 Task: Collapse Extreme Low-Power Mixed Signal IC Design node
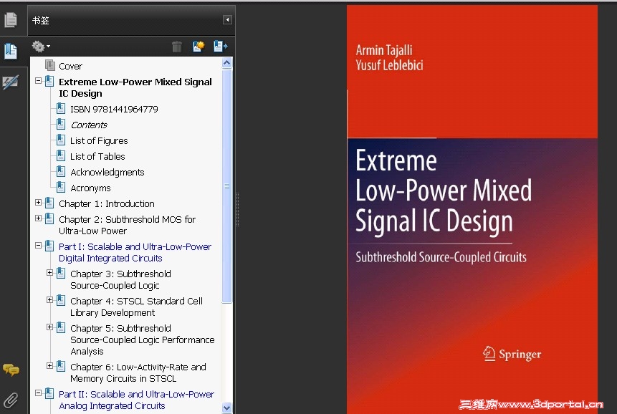38,81
